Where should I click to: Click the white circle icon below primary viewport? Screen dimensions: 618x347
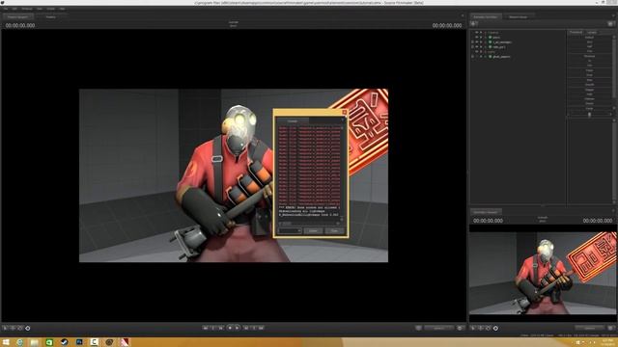coord(28,328)
